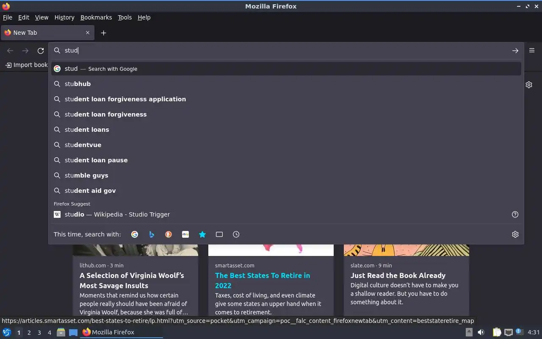Open the Help menu
Viewport: 542px width, 339px height.
pyautogui.click(x=144, y=17)
